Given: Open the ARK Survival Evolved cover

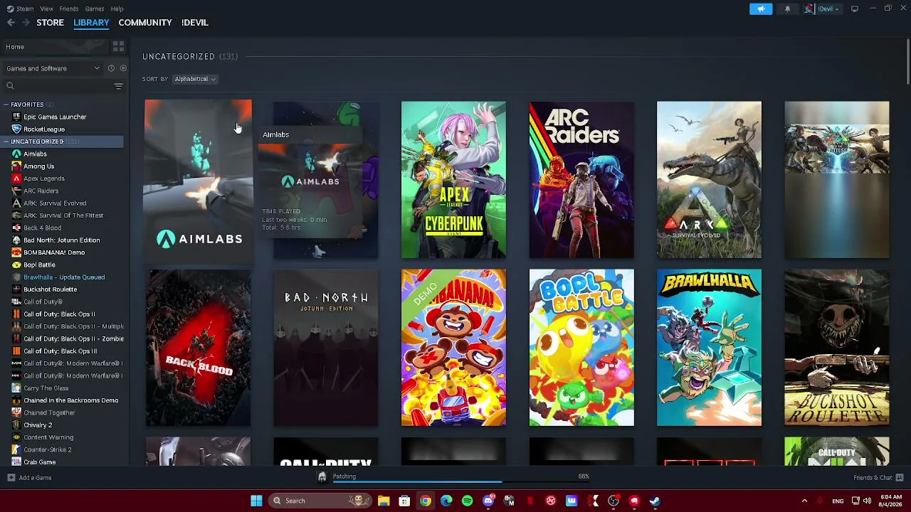Looking at the screenshot, I should 709,180.
